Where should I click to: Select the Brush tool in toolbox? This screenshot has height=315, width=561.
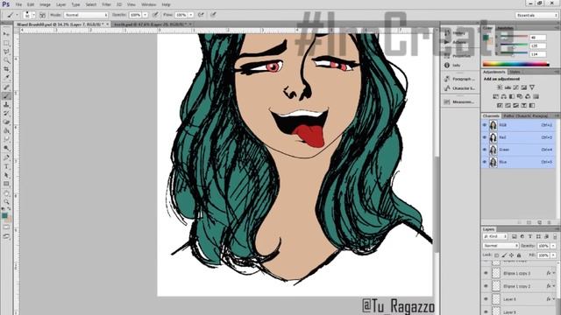[x=6, y=95]
